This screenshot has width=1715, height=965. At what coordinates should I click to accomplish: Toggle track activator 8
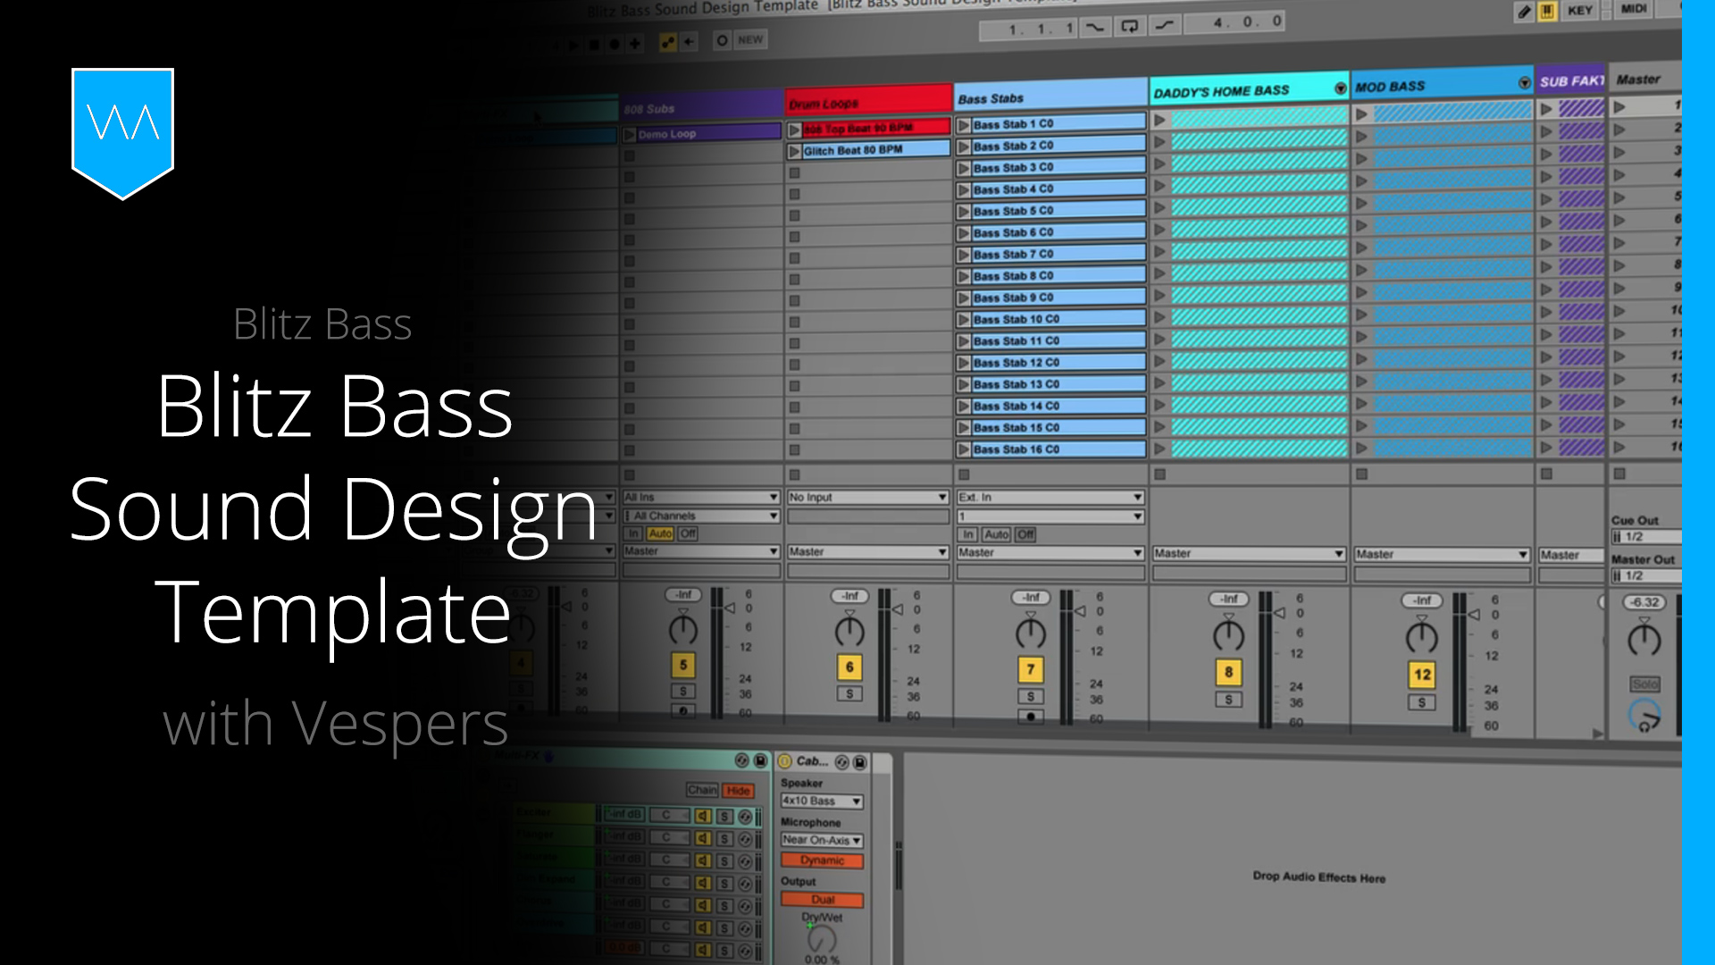click(x=1228, y=672)
